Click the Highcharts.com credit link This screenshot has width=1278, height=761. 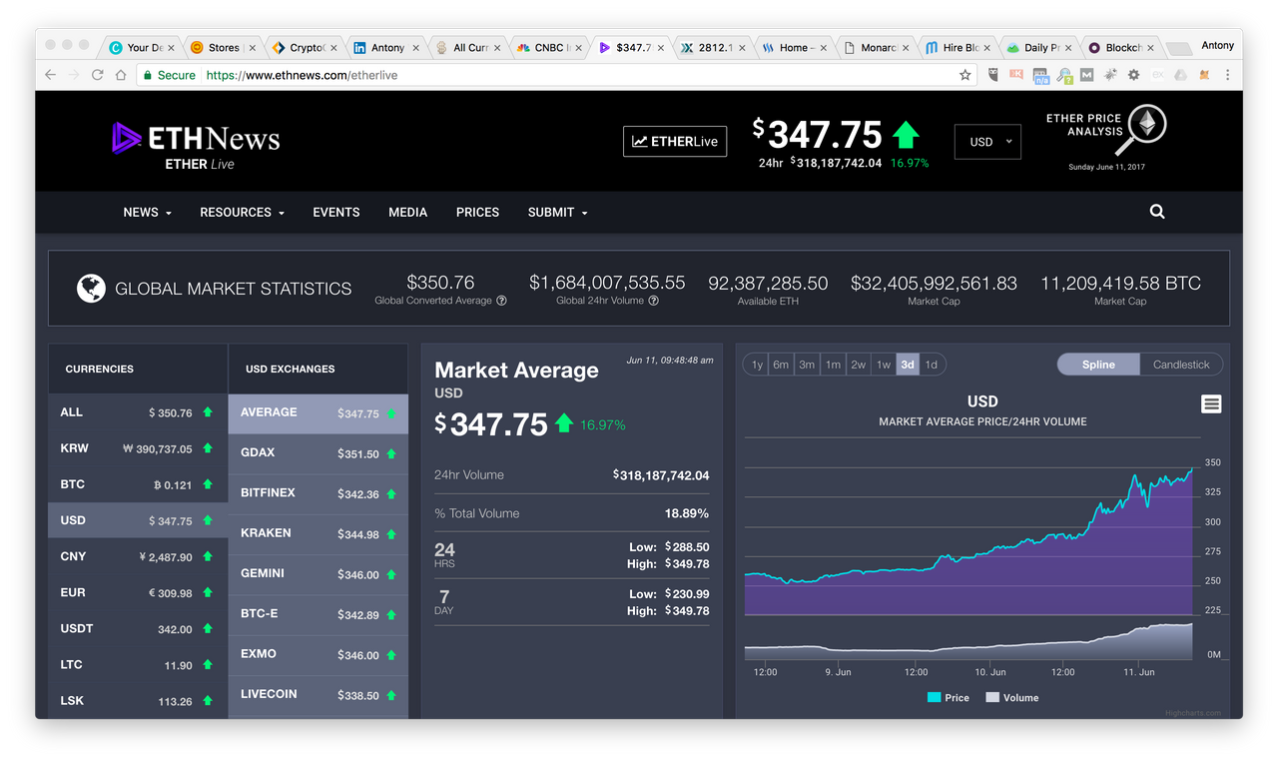click(1192, 713)
